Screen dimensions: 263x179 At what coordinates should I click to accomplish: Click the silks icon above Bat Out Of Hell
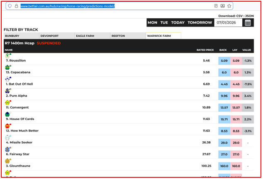coord(7,79)
